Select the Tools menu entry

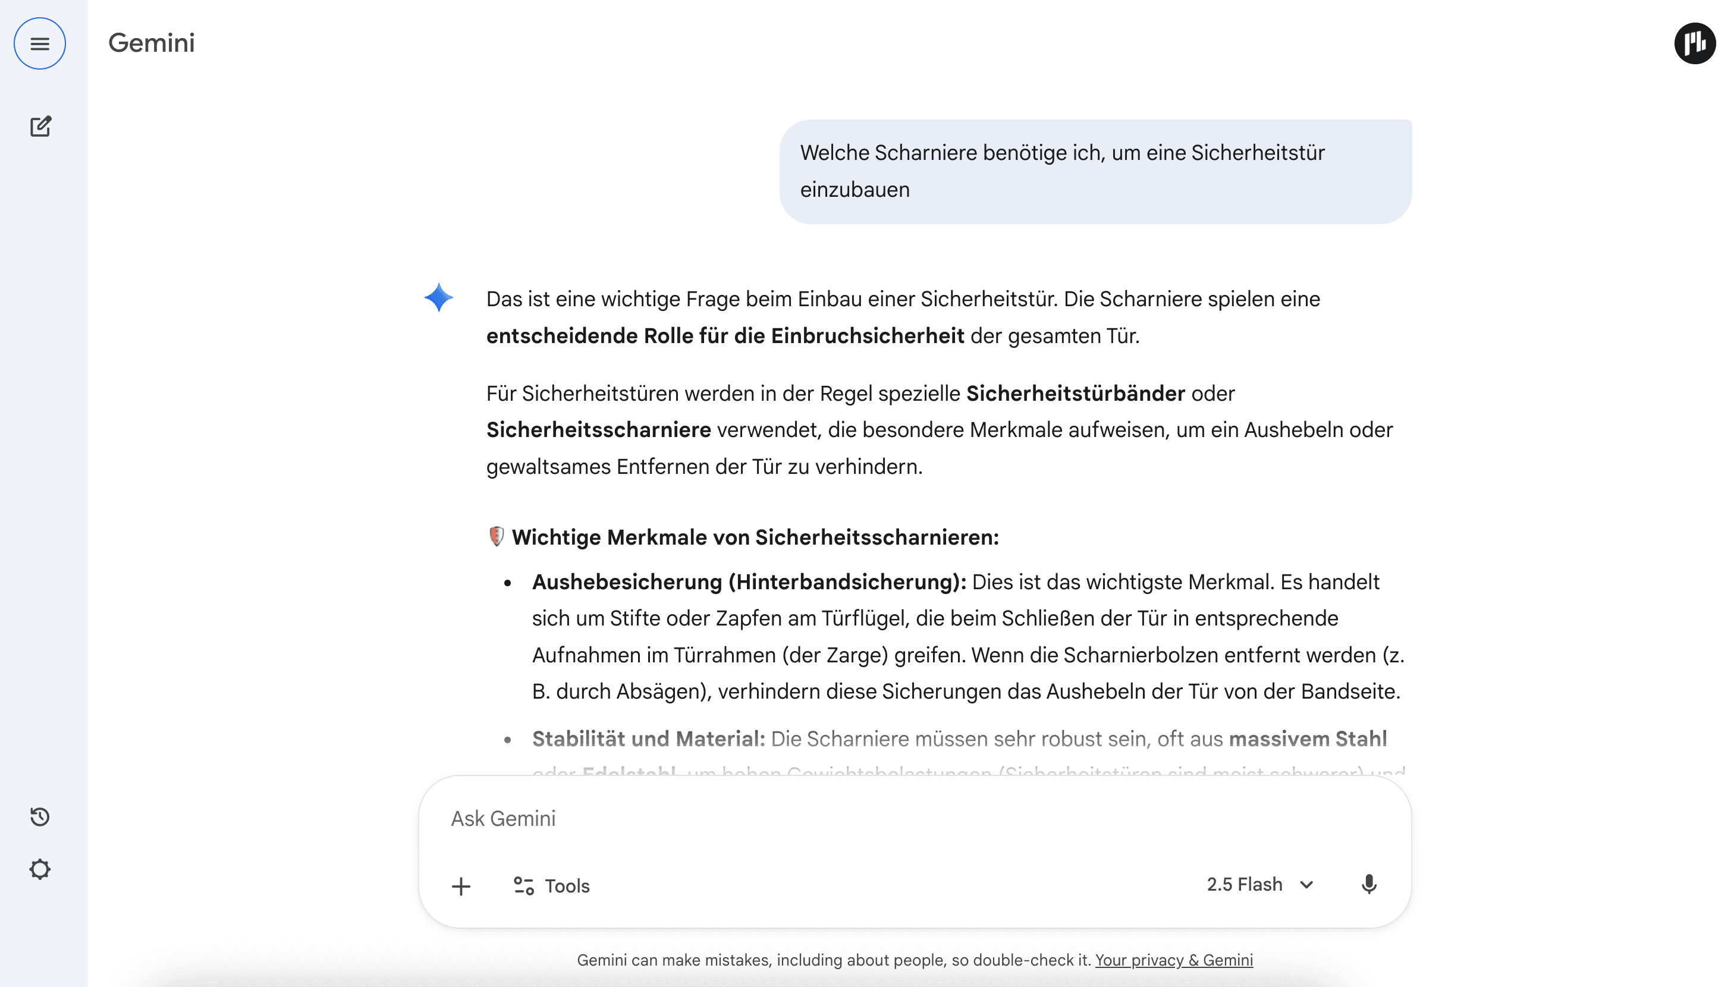tap(567, 885)
